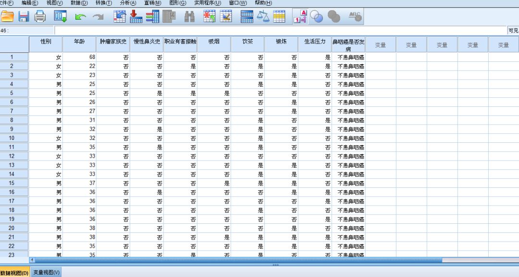This screenshot has height=277, width=519.
Task: Open the Select Cases icon
Action: click(279, 16)
